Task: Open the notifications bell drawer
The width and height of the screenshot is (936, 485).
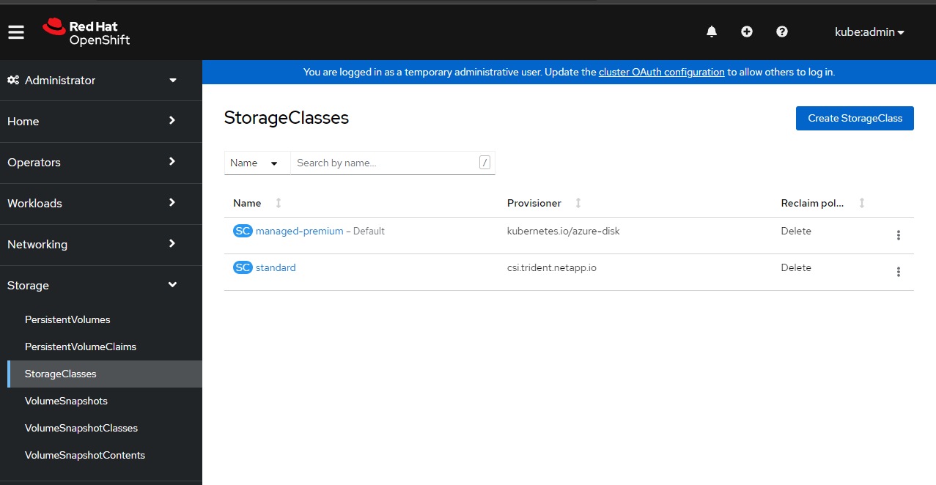Action: tap(711, 32)
